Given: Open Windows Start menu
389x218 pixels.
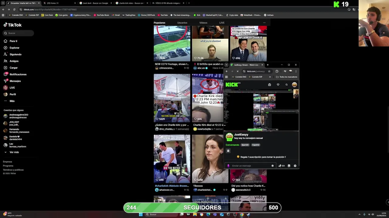Looking at the screenshot, I should pyautogui.click(x=141, y=214).
